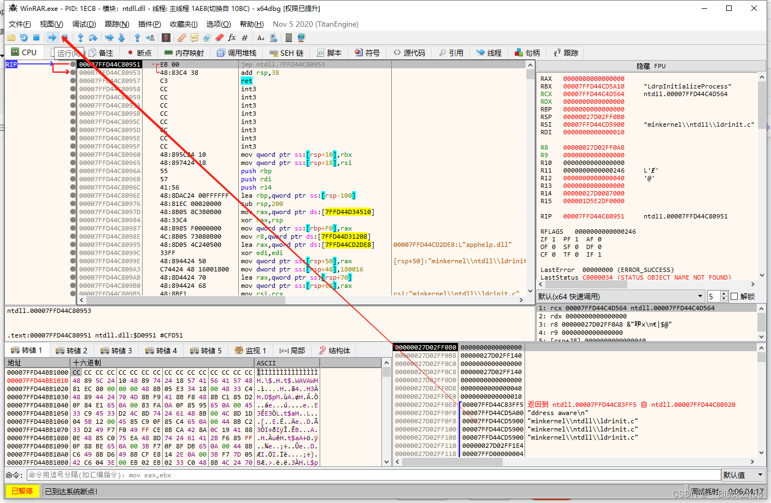This screenshot has width=771, height=503.
Task: Switch to the SEH 链 tab
Action: (x=286, y=53)
